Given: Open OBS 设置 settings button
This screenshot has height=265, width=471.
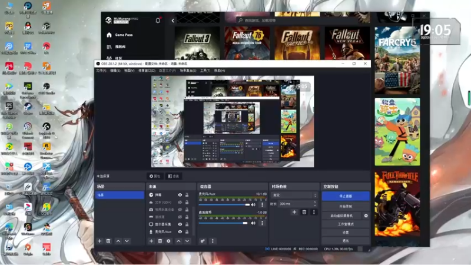Looking at the screenshot, I should [x=346, y=232].
